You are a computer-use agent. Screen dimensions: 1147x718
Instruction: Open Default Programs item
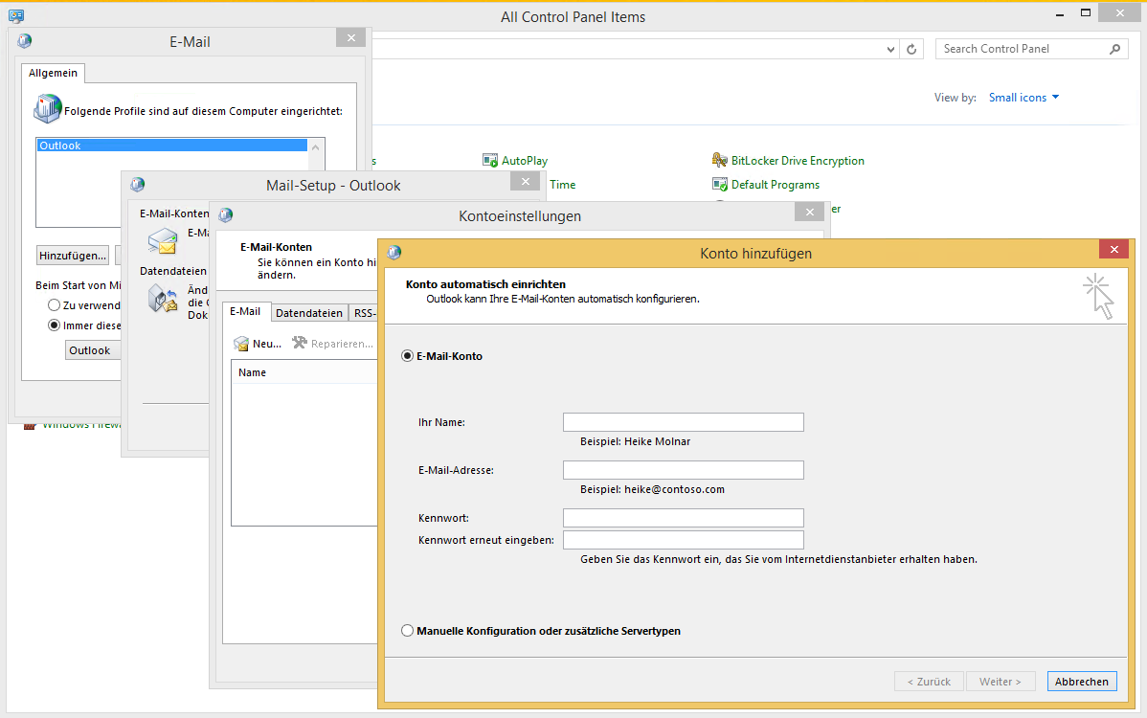tap(775, 185)
